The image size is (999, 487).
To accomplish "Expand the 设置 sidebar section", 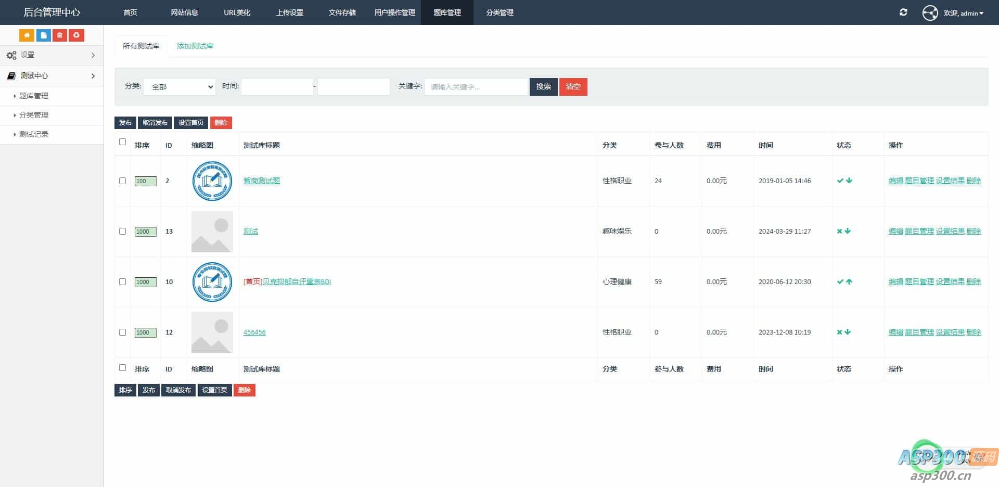I will pyautogui.click(x=52, y=55).
